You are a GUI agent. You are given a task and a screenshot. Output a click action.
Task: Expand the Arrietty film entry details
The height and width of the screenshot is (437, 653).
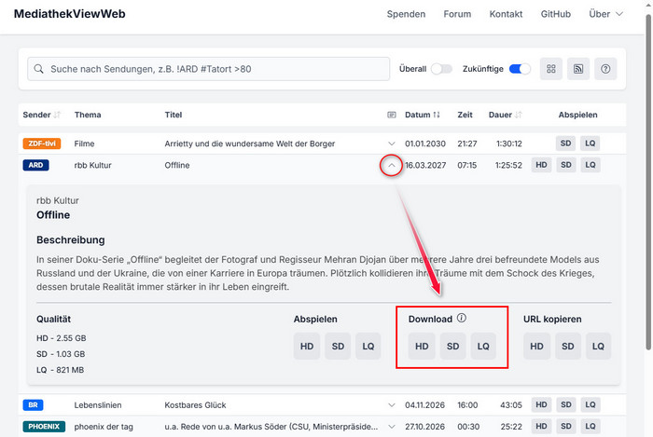(x=392, y=143)
